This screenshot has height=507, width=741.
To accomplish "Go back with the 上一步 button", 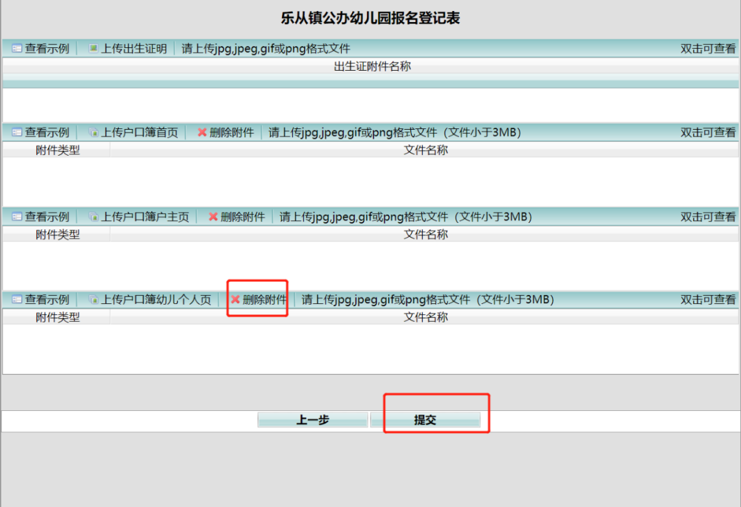I will click(x=313, y=420).
